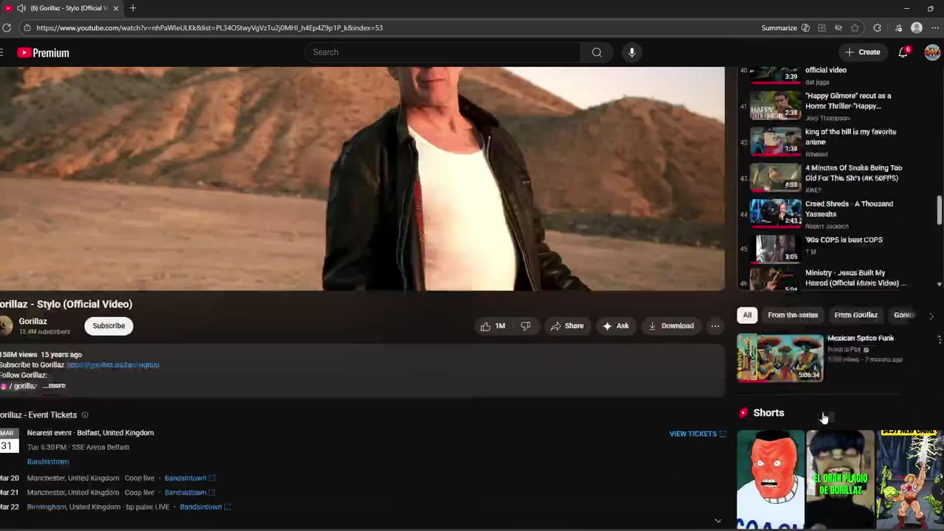944x531 pixels.
Task: Click the browser address bar URL
Action: pyautogui.click(x=209, y=28)
